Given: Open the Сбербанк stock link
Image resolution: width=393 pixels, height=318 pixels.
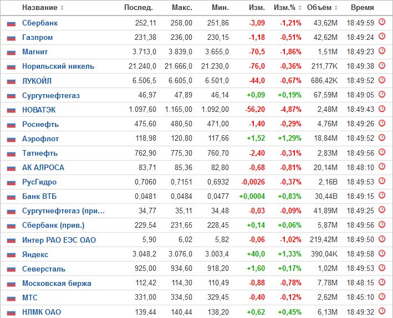Looking at the screenshot, I should [x=40, y=23].
